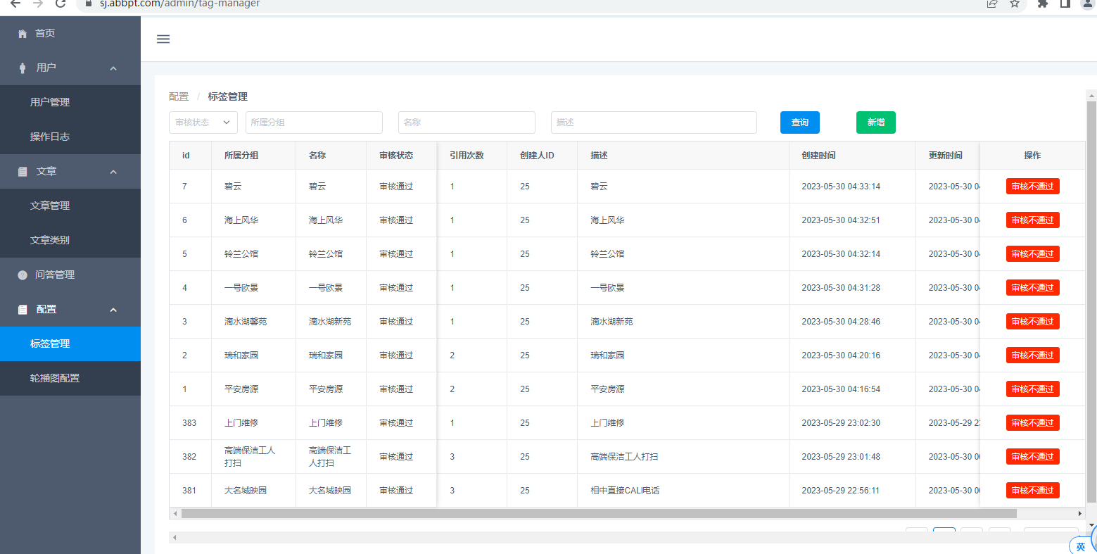Collapse the 配置 menu chevron
This screenshot has width=1097, height=554.
(113, 310)
